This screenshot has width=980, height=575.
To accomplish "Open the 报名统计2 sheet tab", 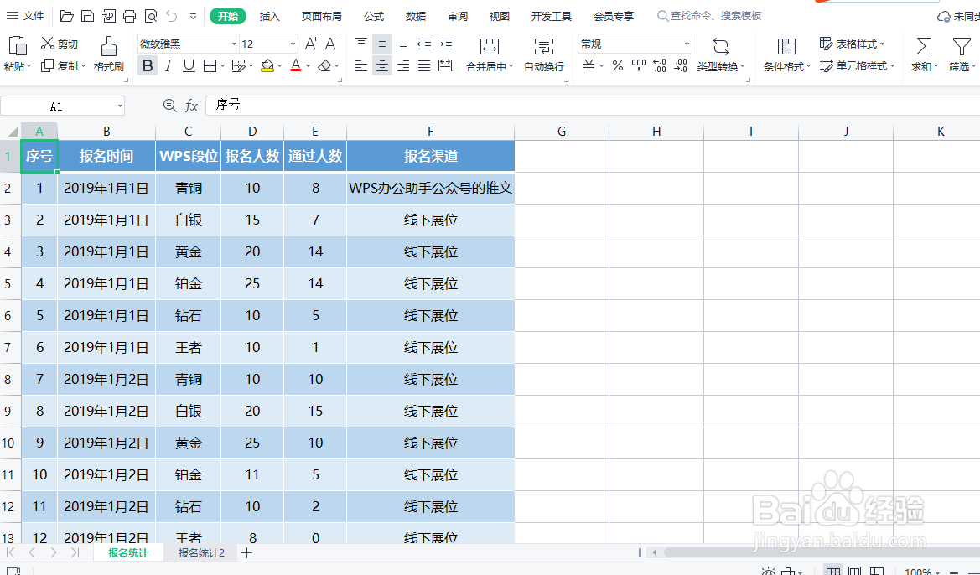I will 201,553.
